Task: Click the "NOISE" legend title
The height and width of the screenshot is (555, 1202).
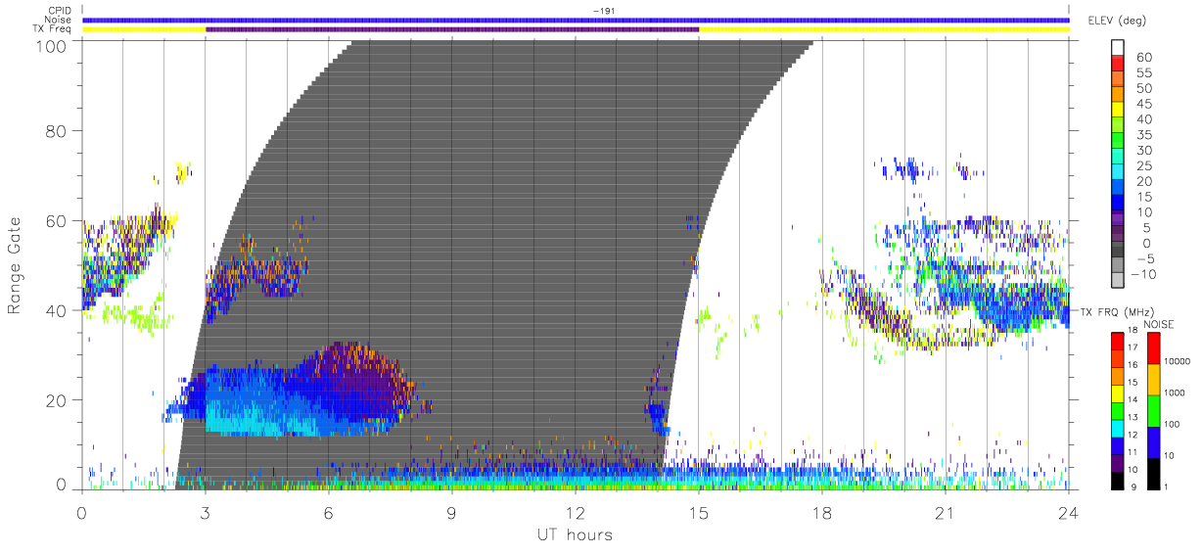Action: pyautogui.click(x=1158, y=324)
